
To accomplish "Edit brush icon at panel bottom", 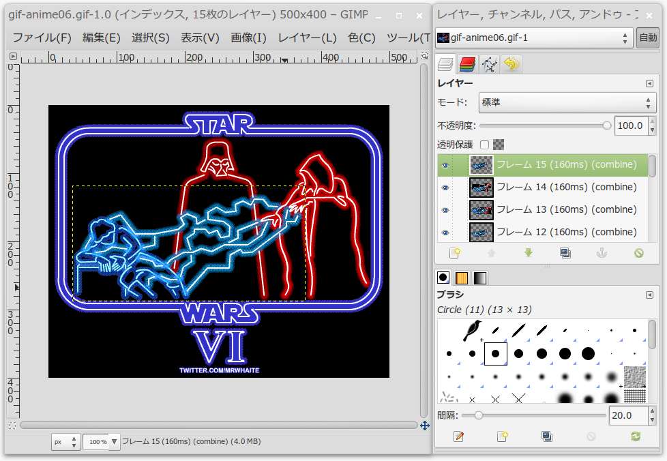I will pyautogui.click(x=458, y=436).
